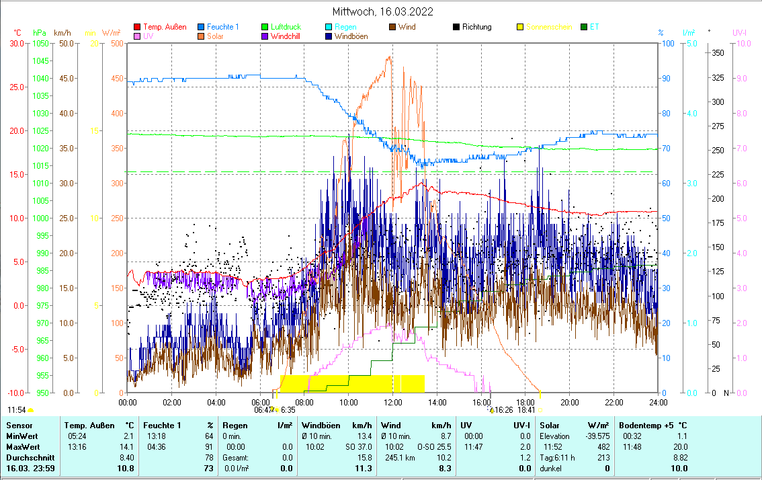Select the navy Windböen legend swatch
The width and height of the screenshot is (762, 480).
(x=329, y=36)
